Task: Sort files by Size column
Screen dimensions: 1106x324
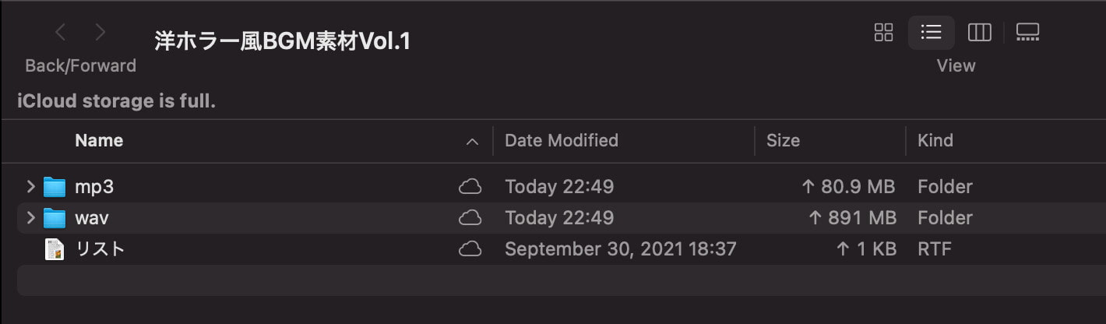Action: point(783,141)
